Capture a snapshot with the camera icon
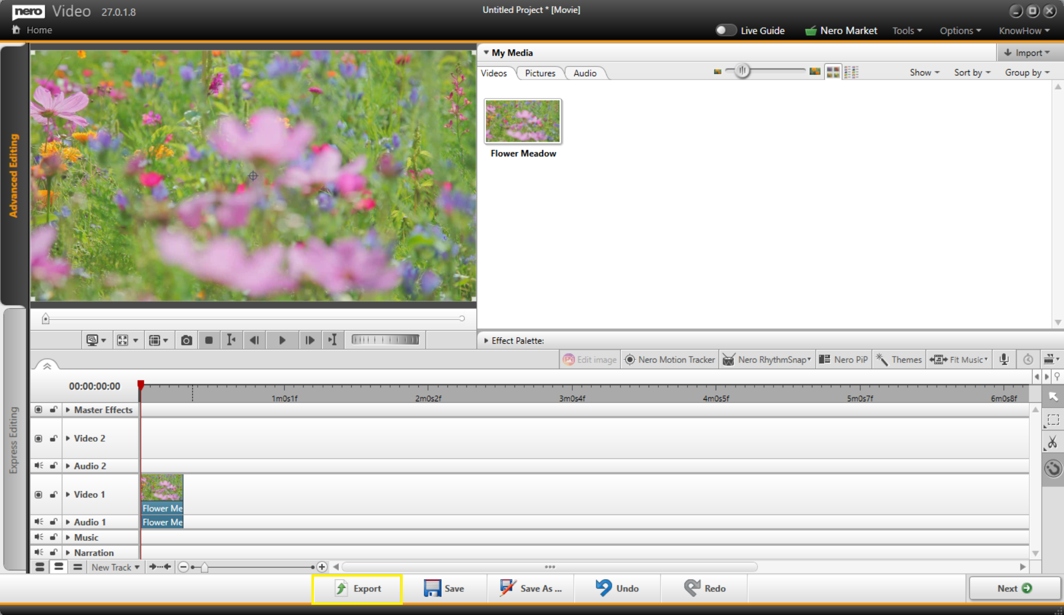This screenshot has width=1064, height=615. point(186,340)
